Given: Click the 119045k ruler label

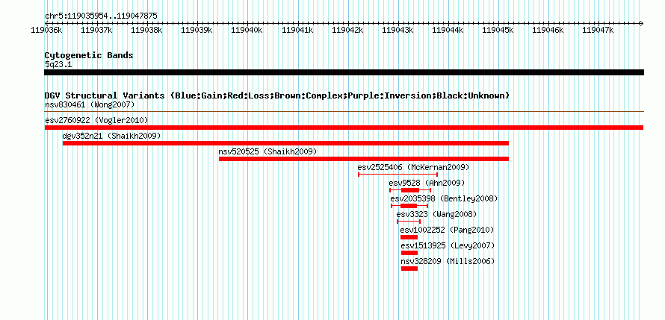Looking at the screenshot, I should click(x=498, y=30).
